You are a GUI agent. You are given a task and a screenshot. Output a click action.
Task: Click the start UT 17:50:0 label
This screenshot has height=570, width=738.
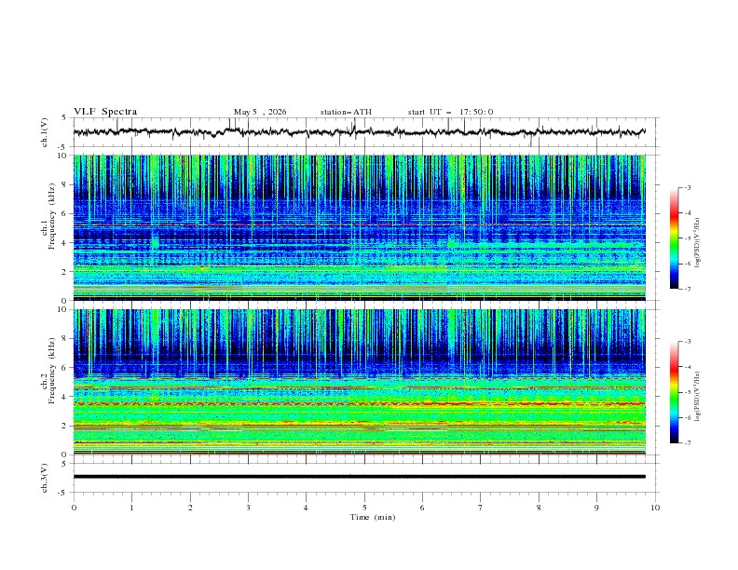[x=450, y=112]
